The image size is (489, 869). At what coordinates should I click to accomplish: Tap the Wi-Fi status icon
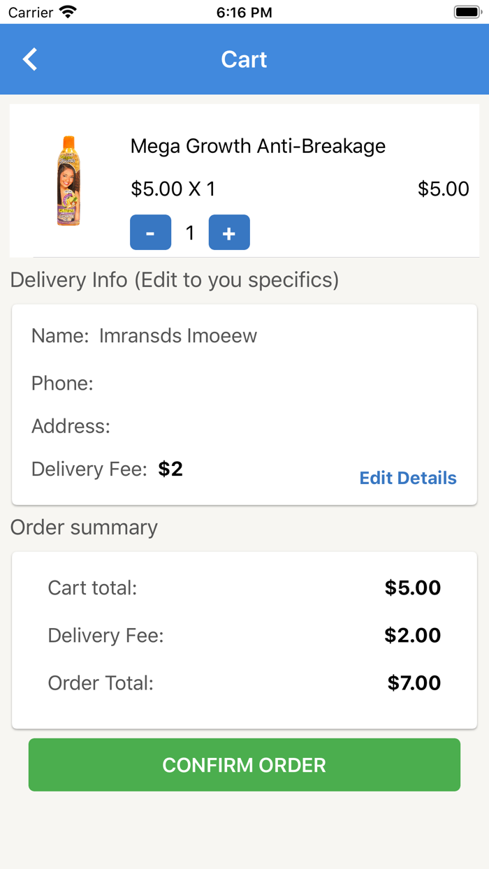point(68,12)
